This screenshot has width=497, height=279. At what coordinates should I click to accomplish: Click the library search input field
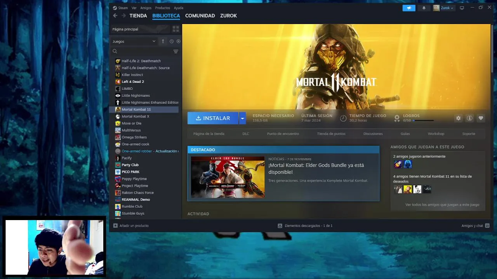click(x=144, y=52)
